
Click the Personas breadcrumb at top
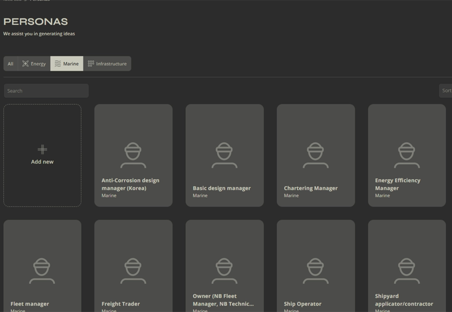(x=40, y=1)
